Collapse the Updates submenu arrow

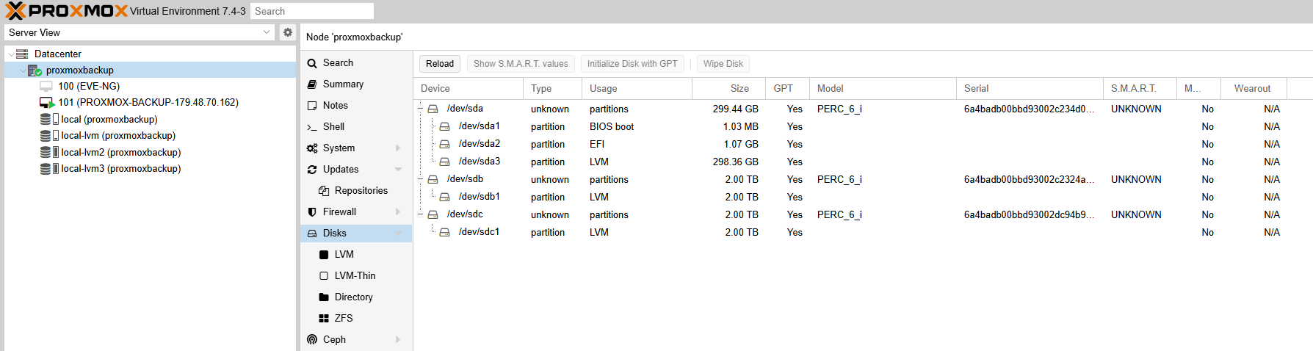pos(398,170)
